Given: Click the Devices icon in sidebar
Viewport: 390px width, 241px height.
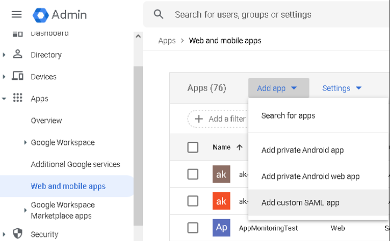Looking at the screenshot, I should tap(18, 76).
